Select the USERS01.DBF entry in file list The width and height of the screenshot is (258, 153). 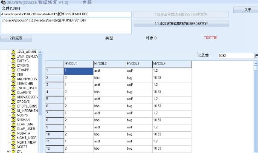tap(44, 20)
